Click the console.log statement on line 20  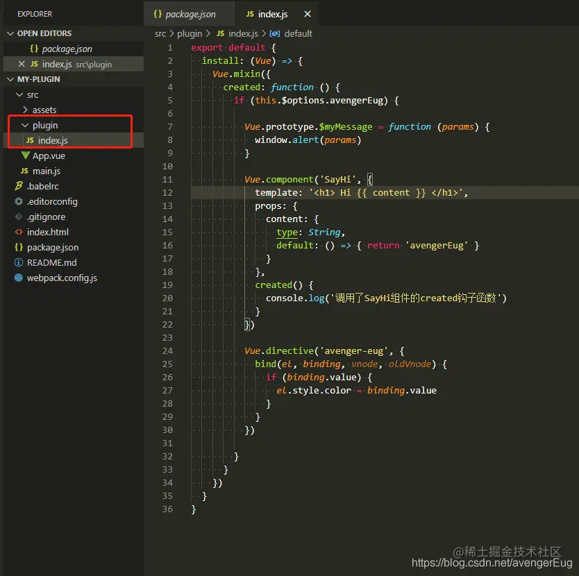coord(386,298)
